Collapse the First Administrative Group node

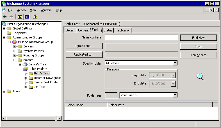(x=10, y=42)
